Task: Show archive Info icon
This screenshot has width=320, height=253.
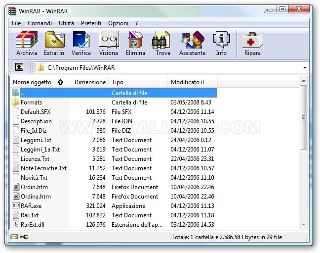Action: (x=221, y=40)
